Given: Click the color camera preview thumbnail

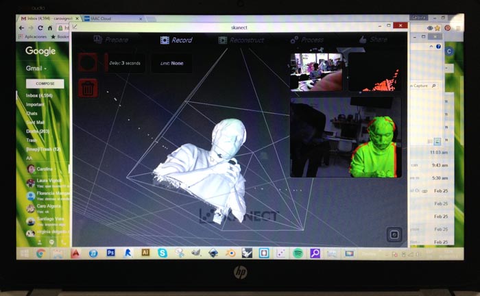Looking at the screenshot, I should 316,72.
